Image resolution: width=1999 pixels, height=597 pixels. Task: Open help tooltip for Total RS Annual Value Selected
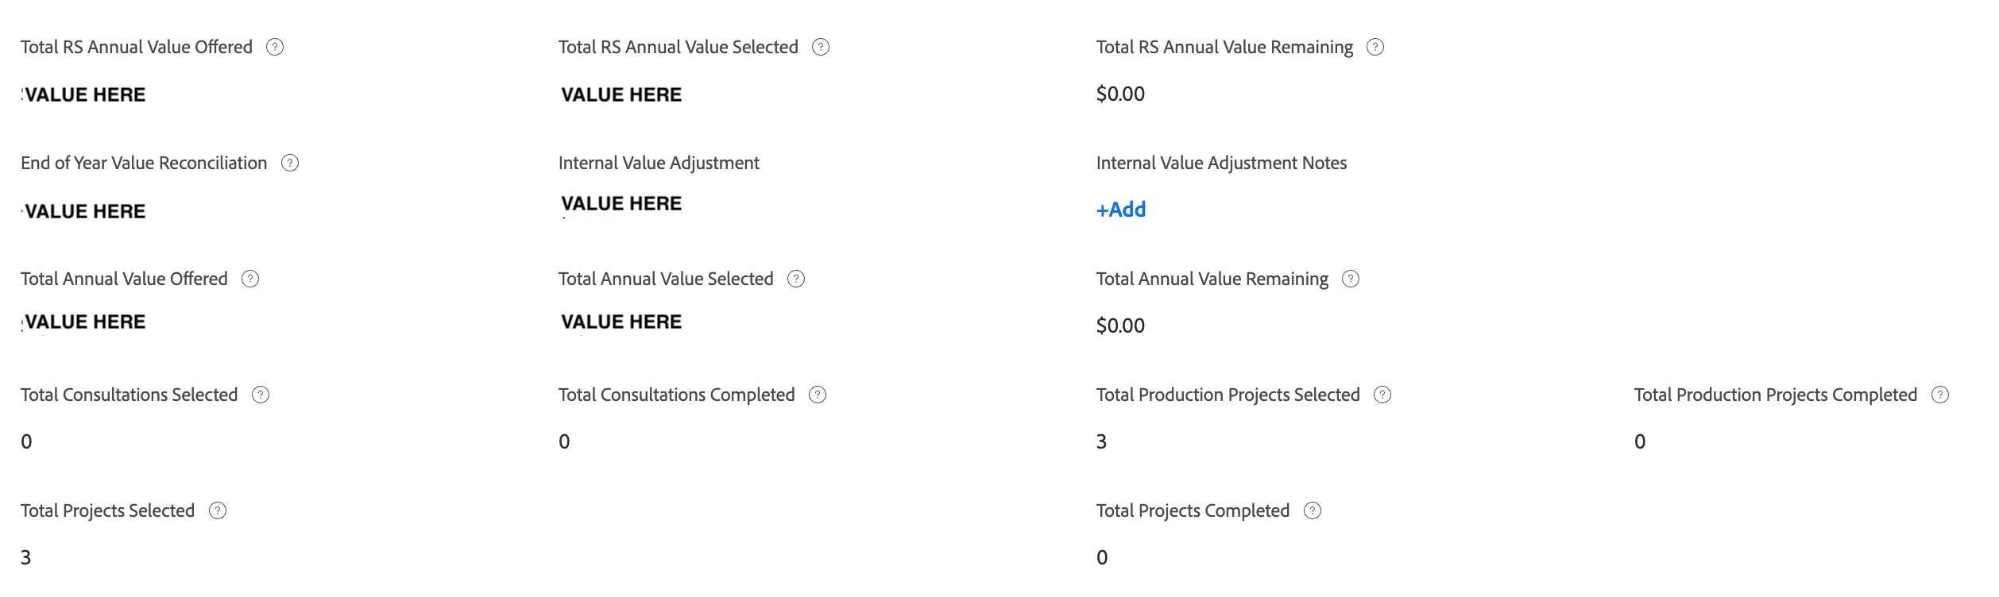(x=821, y=48)
